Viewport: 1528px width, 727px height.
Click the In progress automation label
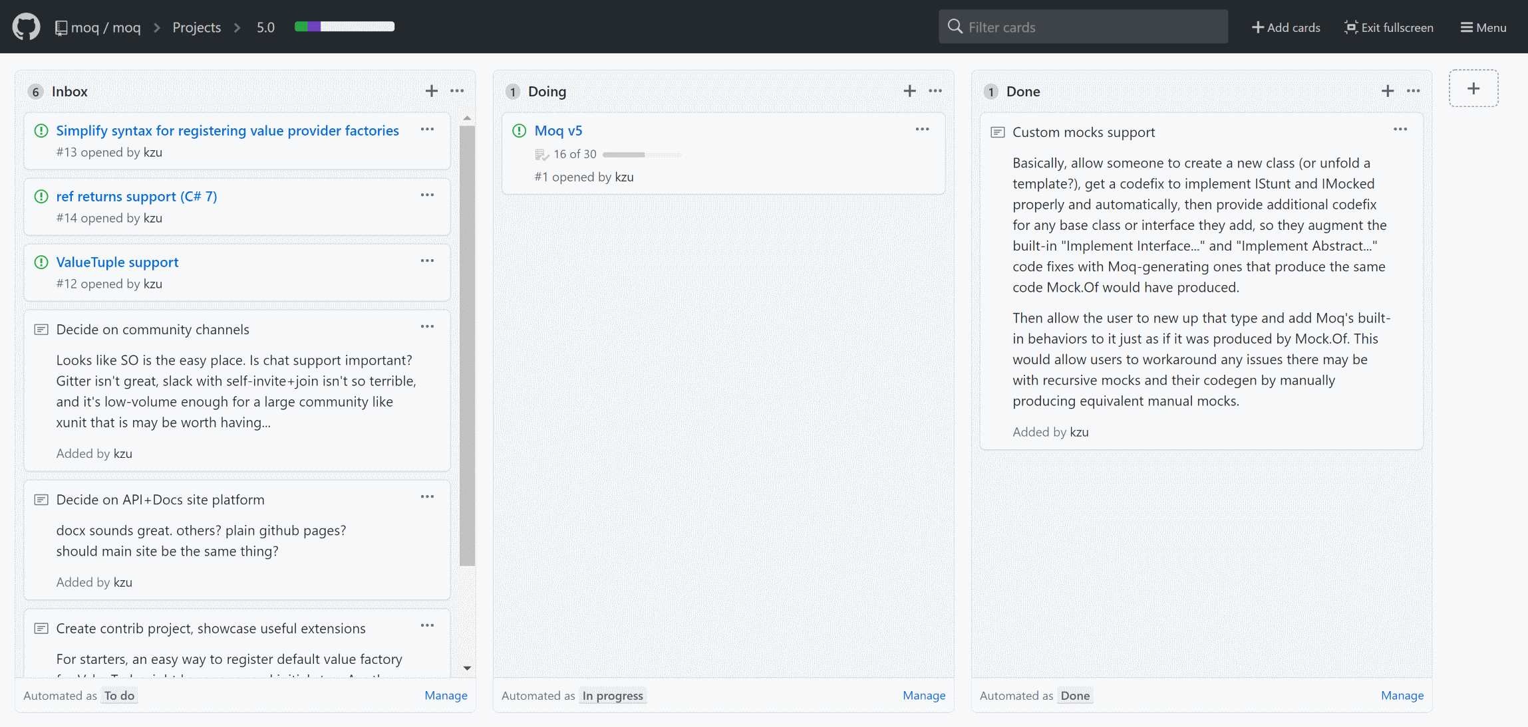(613, 696)
